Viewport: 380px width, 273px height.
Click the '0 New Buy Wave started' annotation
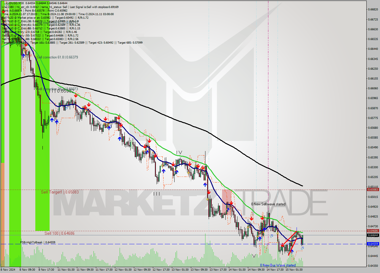pos(278,265)
